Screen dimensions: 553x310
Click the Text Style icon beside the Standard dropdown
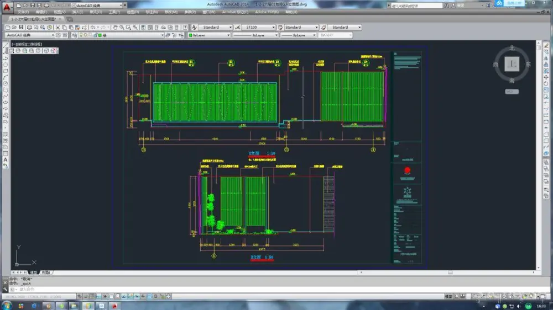(x=194, y=27)
